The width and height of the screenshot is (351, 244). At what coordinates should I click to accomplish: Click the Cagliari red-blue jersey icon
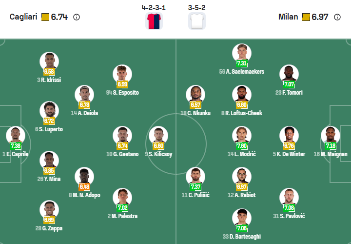[154, 20]
